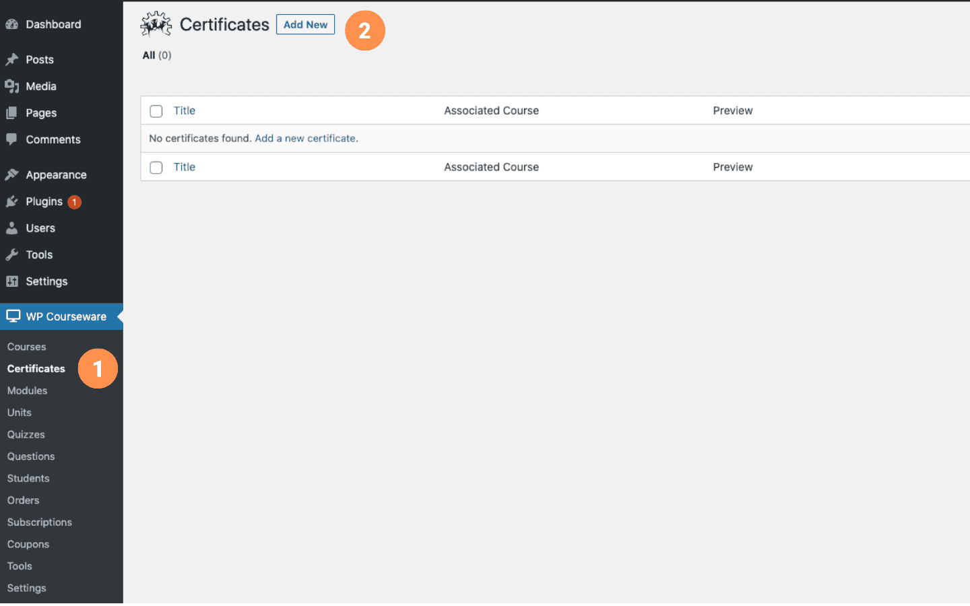Click the Add New certificate button
Viewport: 970px width, 606px height.
pos(305,24)
